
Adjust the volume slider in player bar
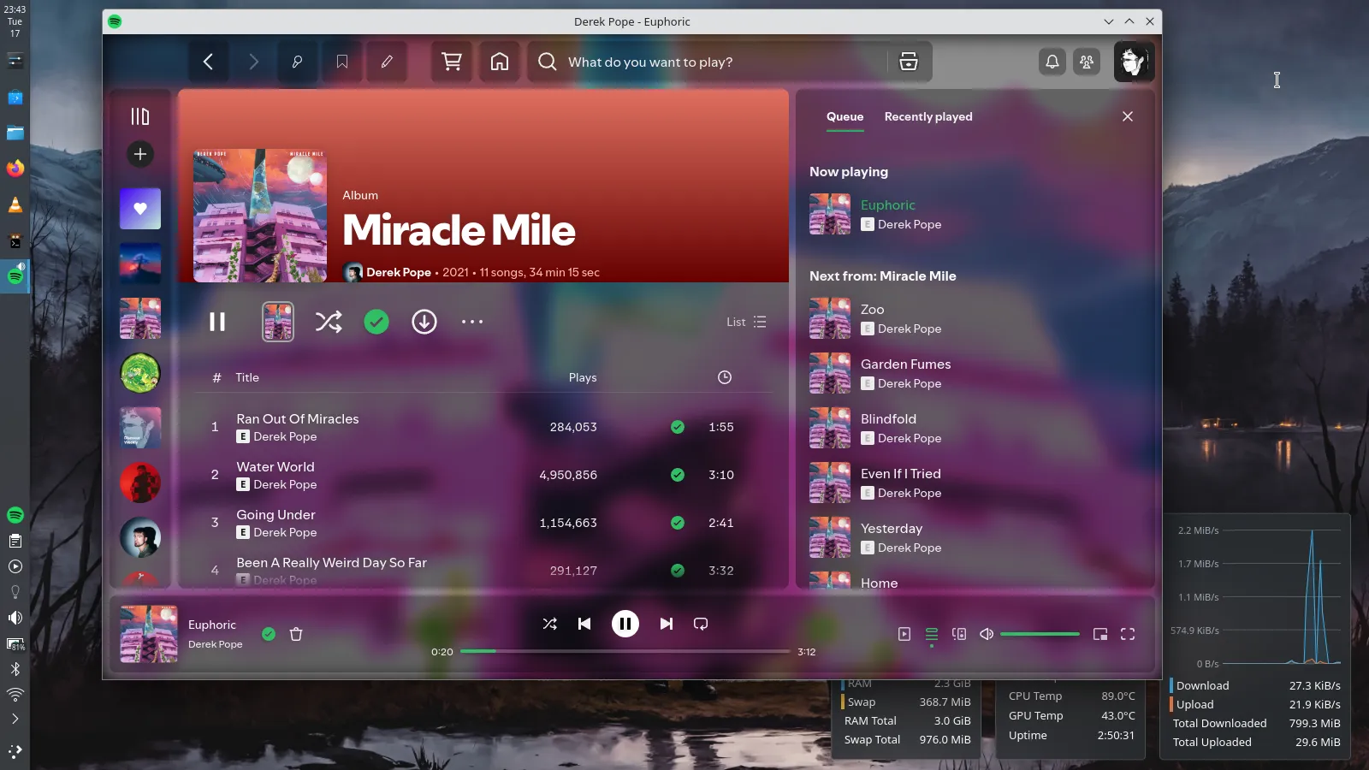pos(1040,634)
